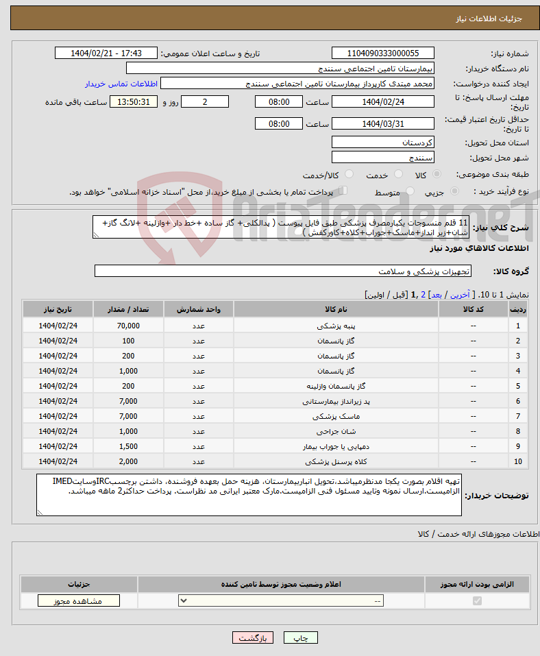Click the quantity 2,000 cell
This screenshot has height=656, width=540.
(x=128, y=461)
